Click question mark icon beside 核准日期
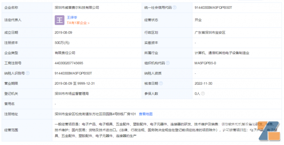Image resolution: width=284 pixels, height=145 pixels. (160, 84)
